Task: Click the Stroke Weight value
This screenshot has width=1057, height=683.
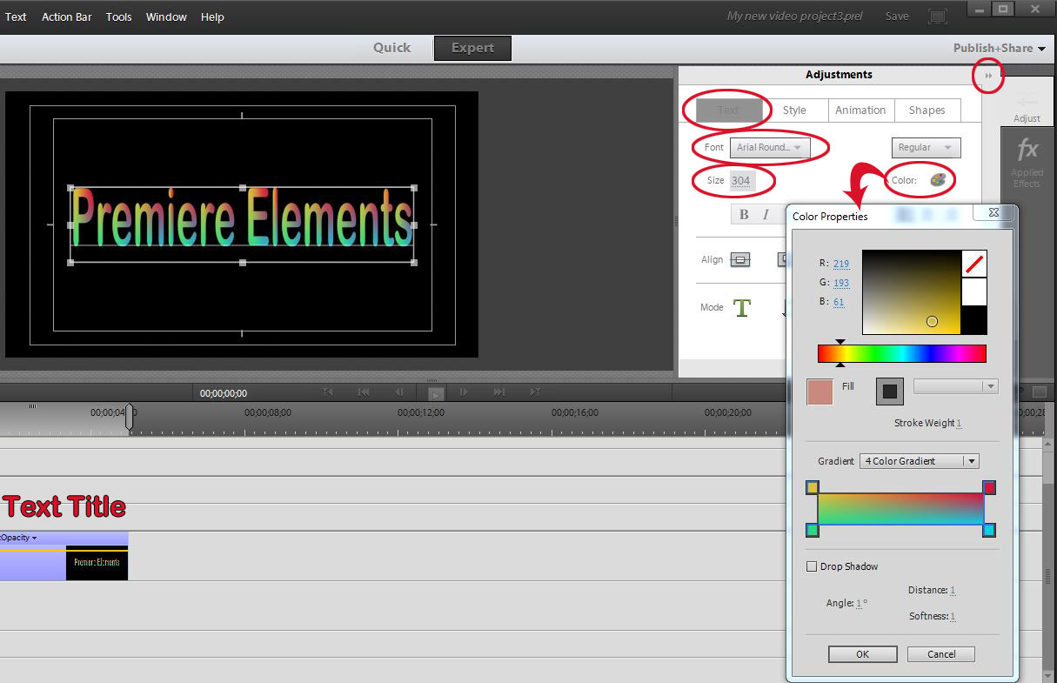Action: (x=959, y=424)
